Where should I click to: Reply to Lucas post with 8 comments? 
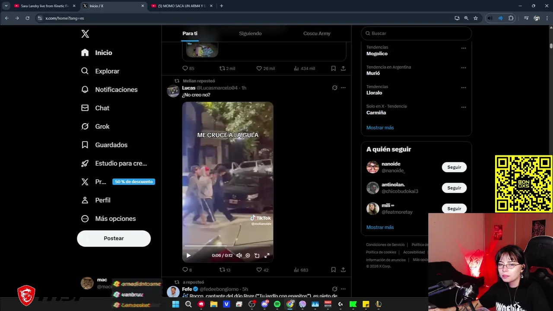coord(187,270)
